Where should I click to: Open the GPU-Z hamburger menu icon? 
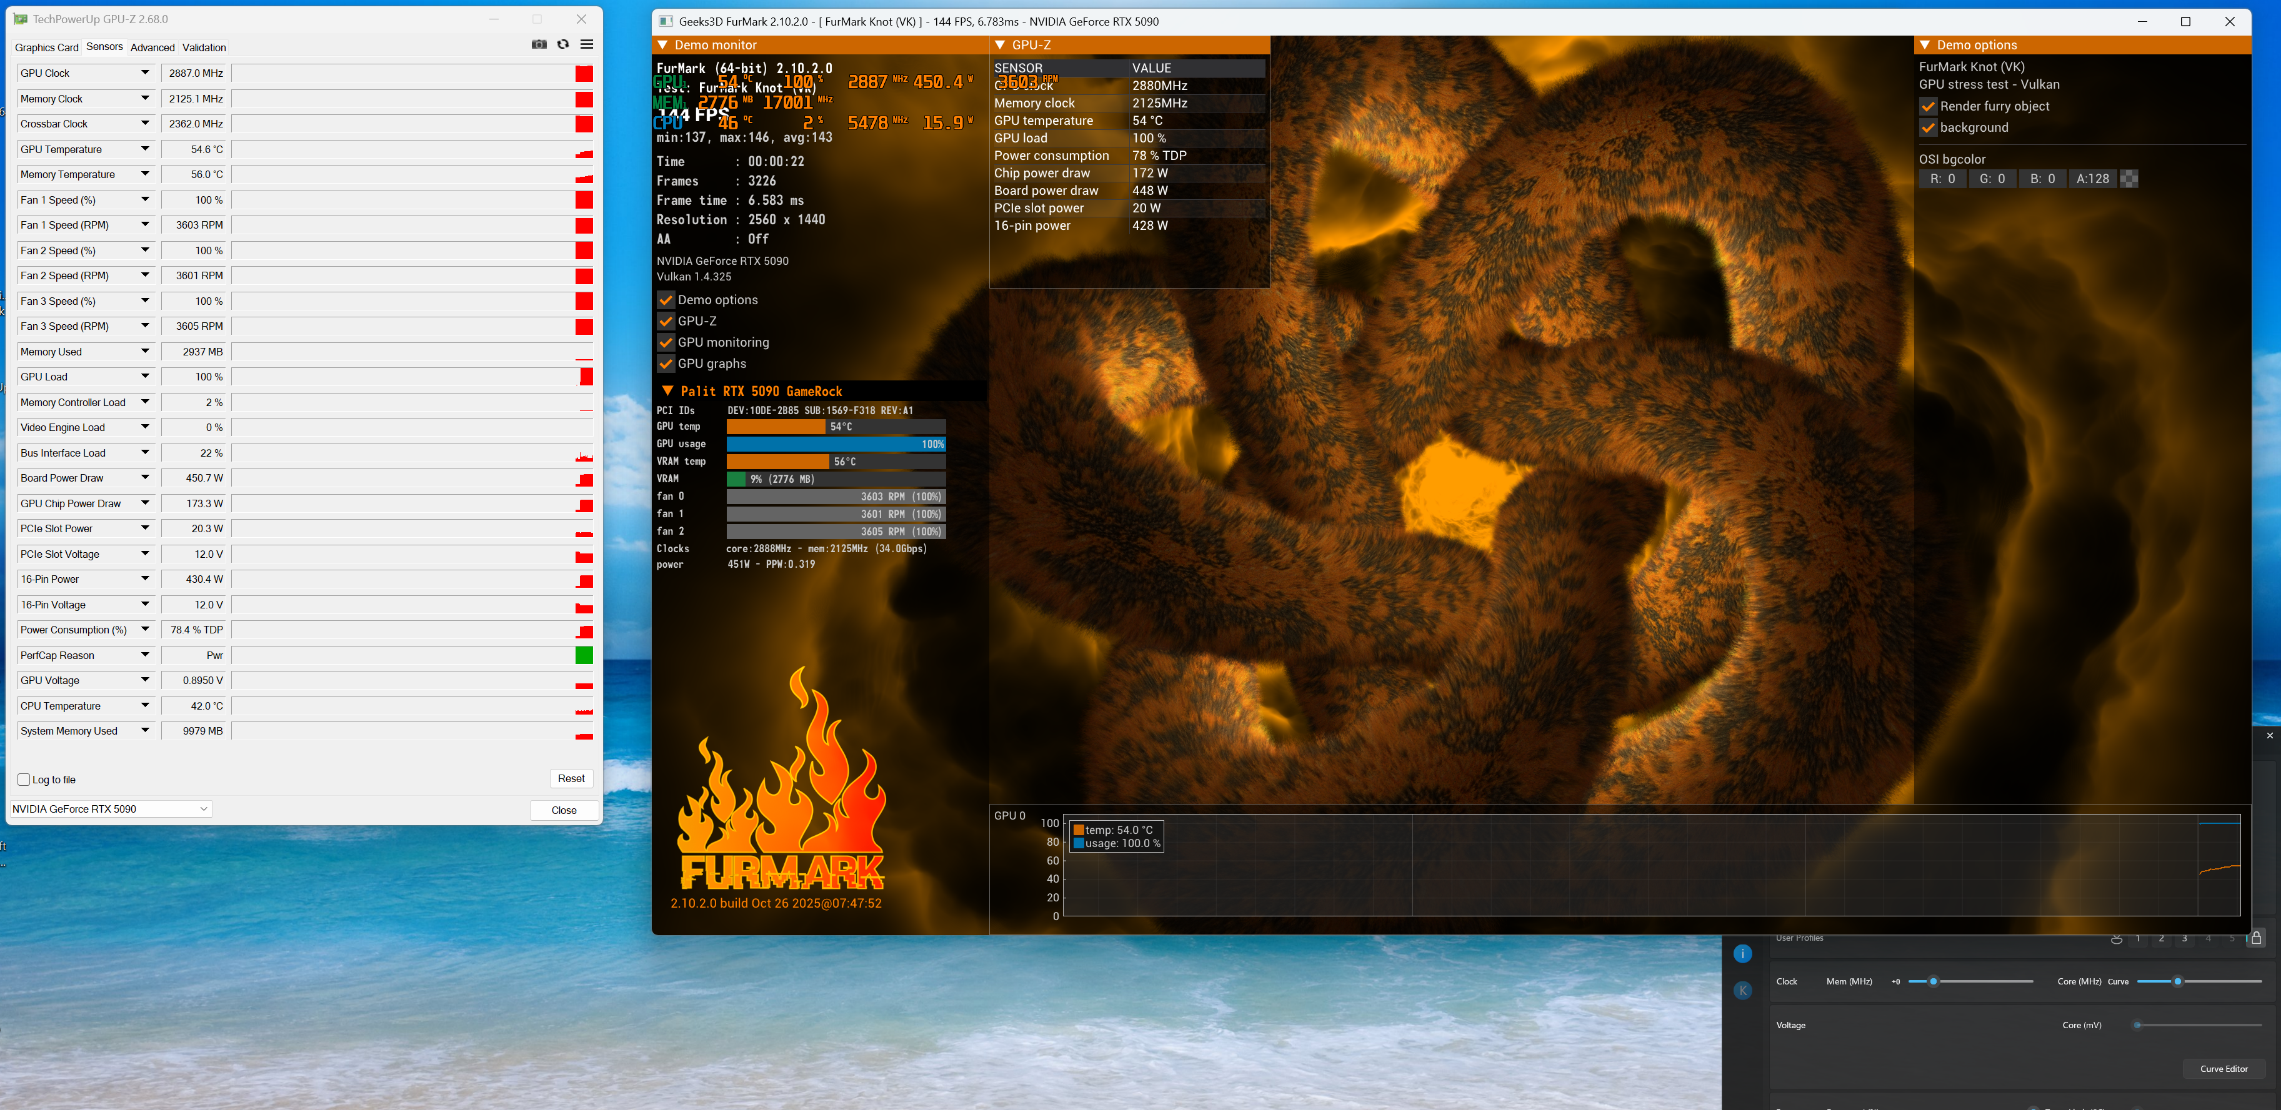pyautogui.click(x=586, y=44)
